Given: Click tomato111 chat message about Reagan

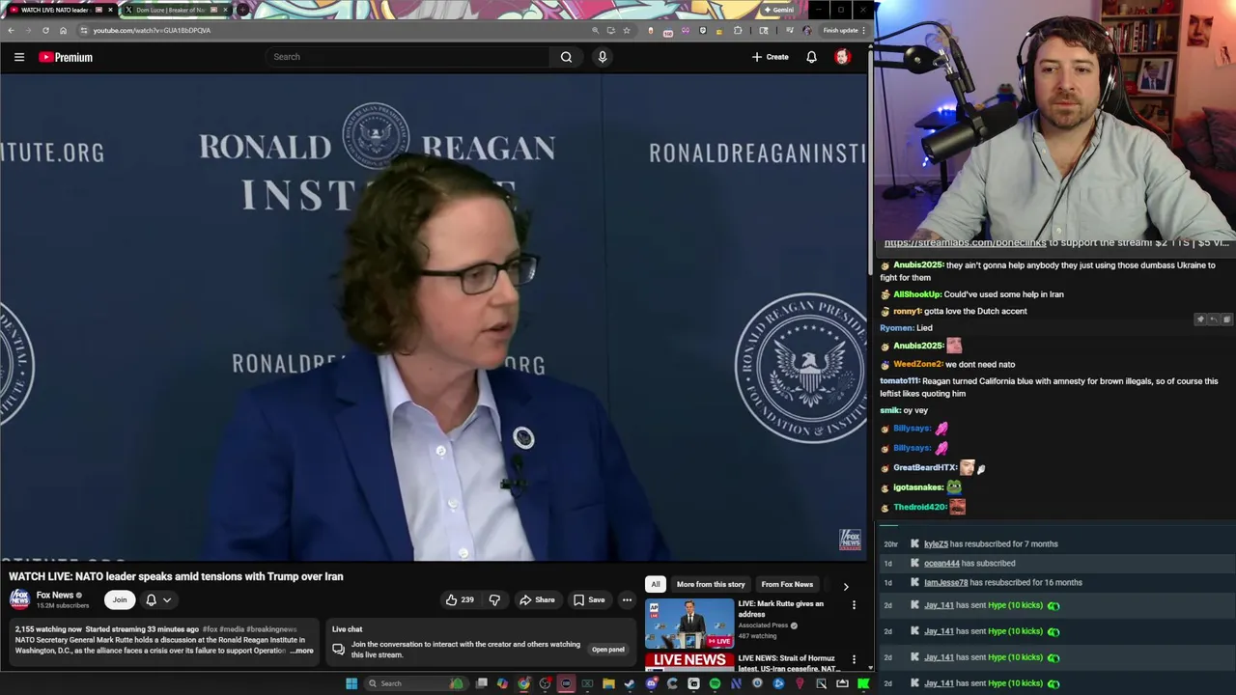Looking at the screenshot, I should [1049, 387].
